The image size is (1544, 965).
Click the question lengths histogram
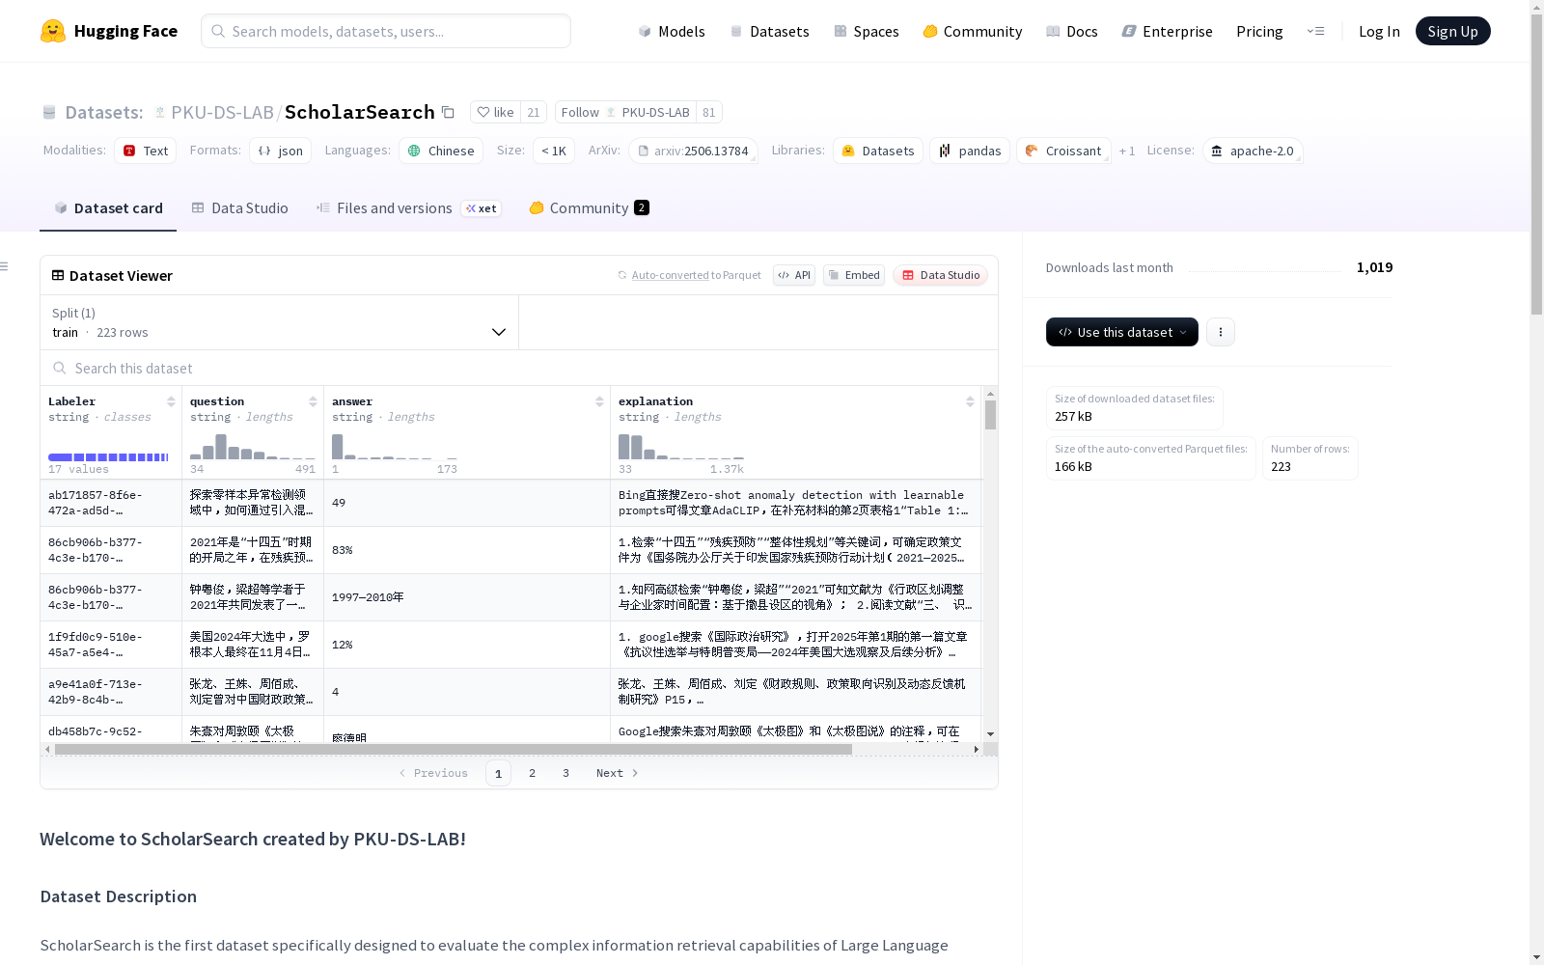[253, 446]
